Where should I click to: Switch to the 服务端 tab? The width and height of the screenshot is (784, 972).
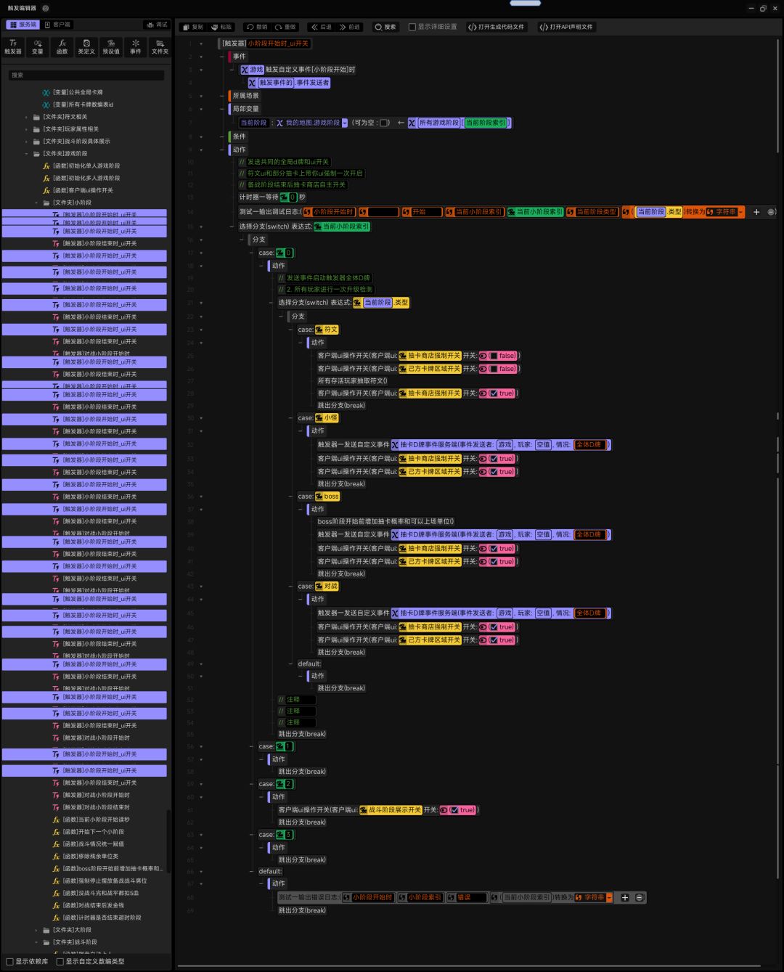(x=23, y=25)
